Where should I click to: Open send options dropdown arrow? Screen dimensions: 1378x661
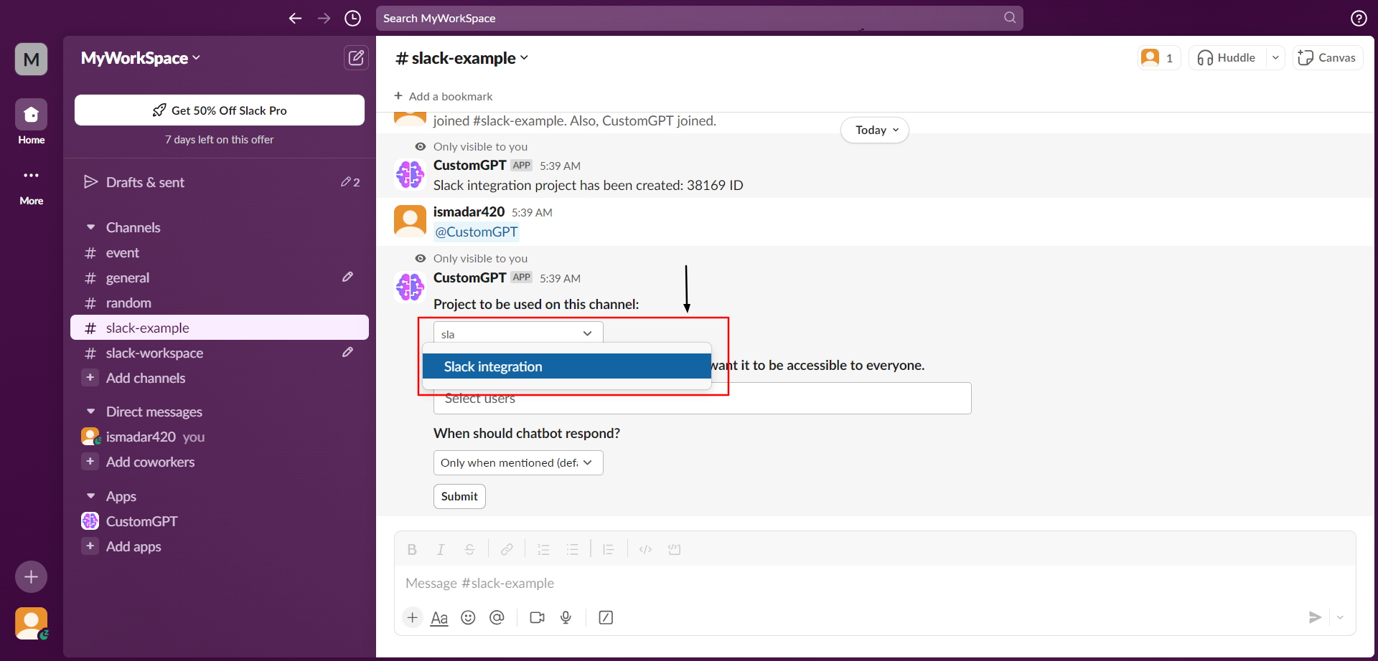pyautogui.click(x=1340, y=617)
